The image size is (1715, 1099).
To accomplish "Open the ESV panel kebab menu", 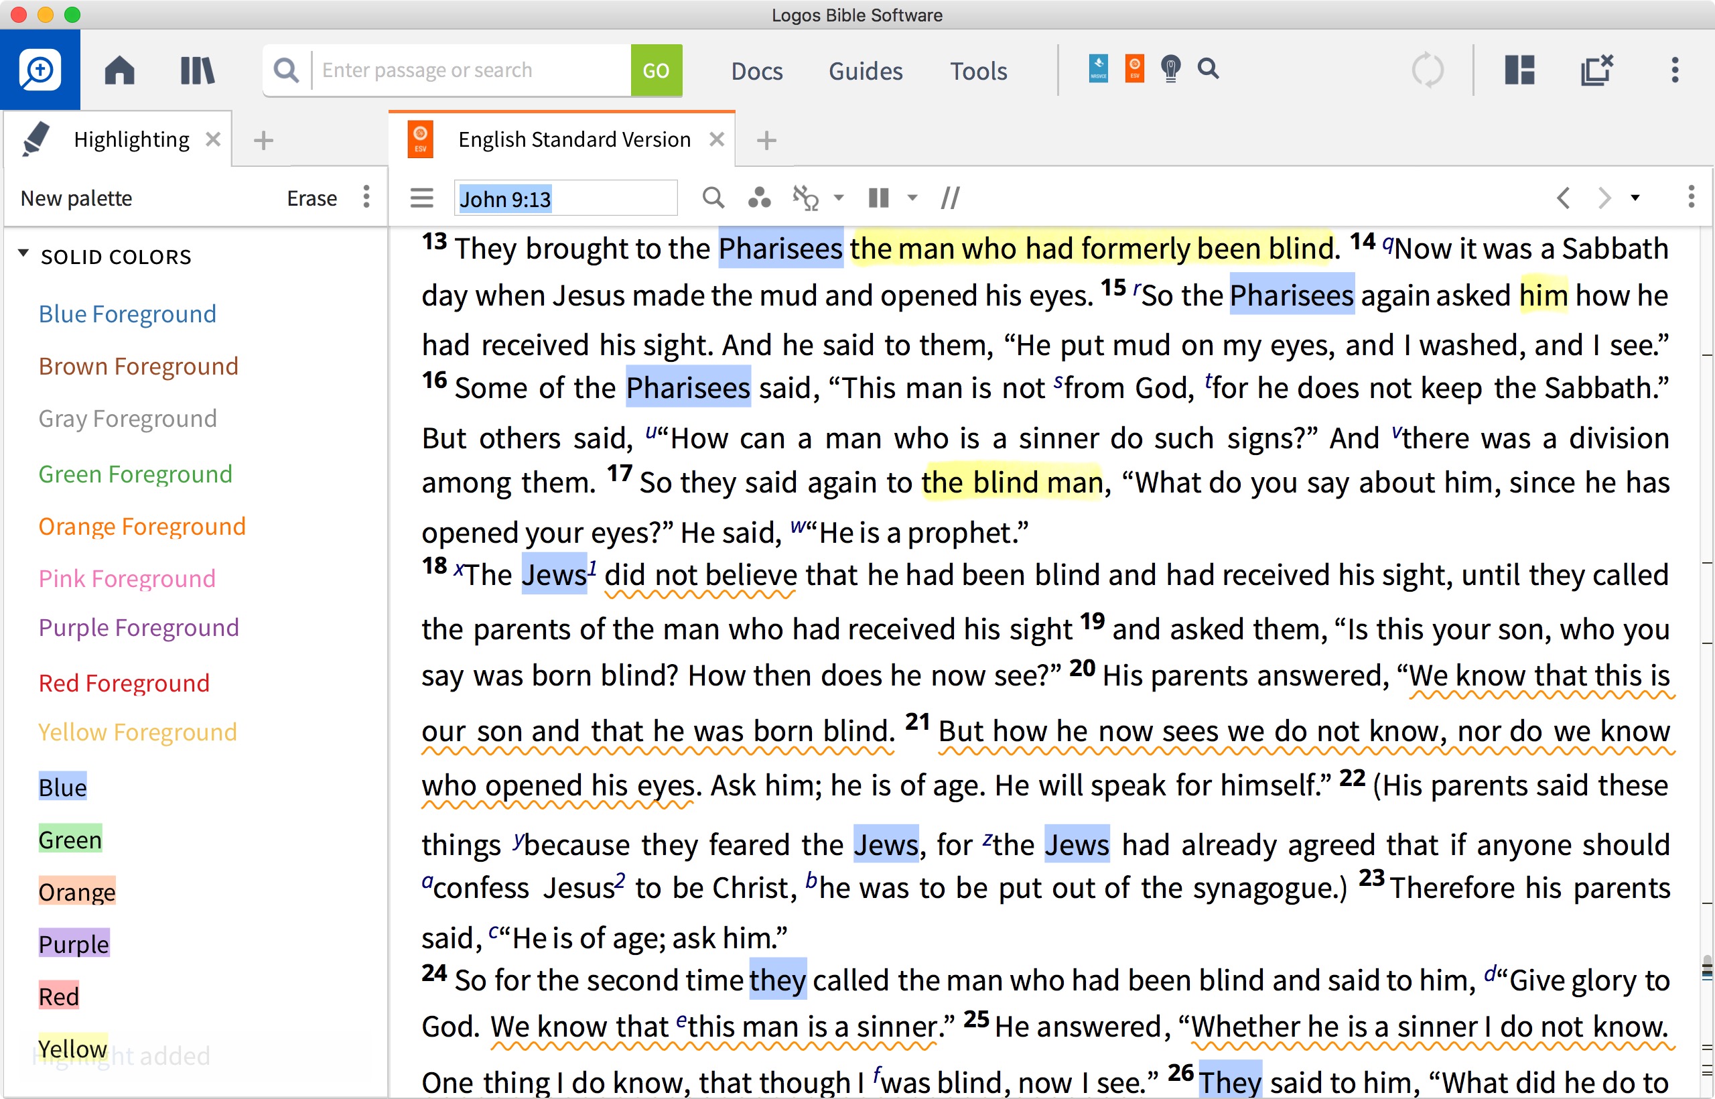I will [1691, 197].
